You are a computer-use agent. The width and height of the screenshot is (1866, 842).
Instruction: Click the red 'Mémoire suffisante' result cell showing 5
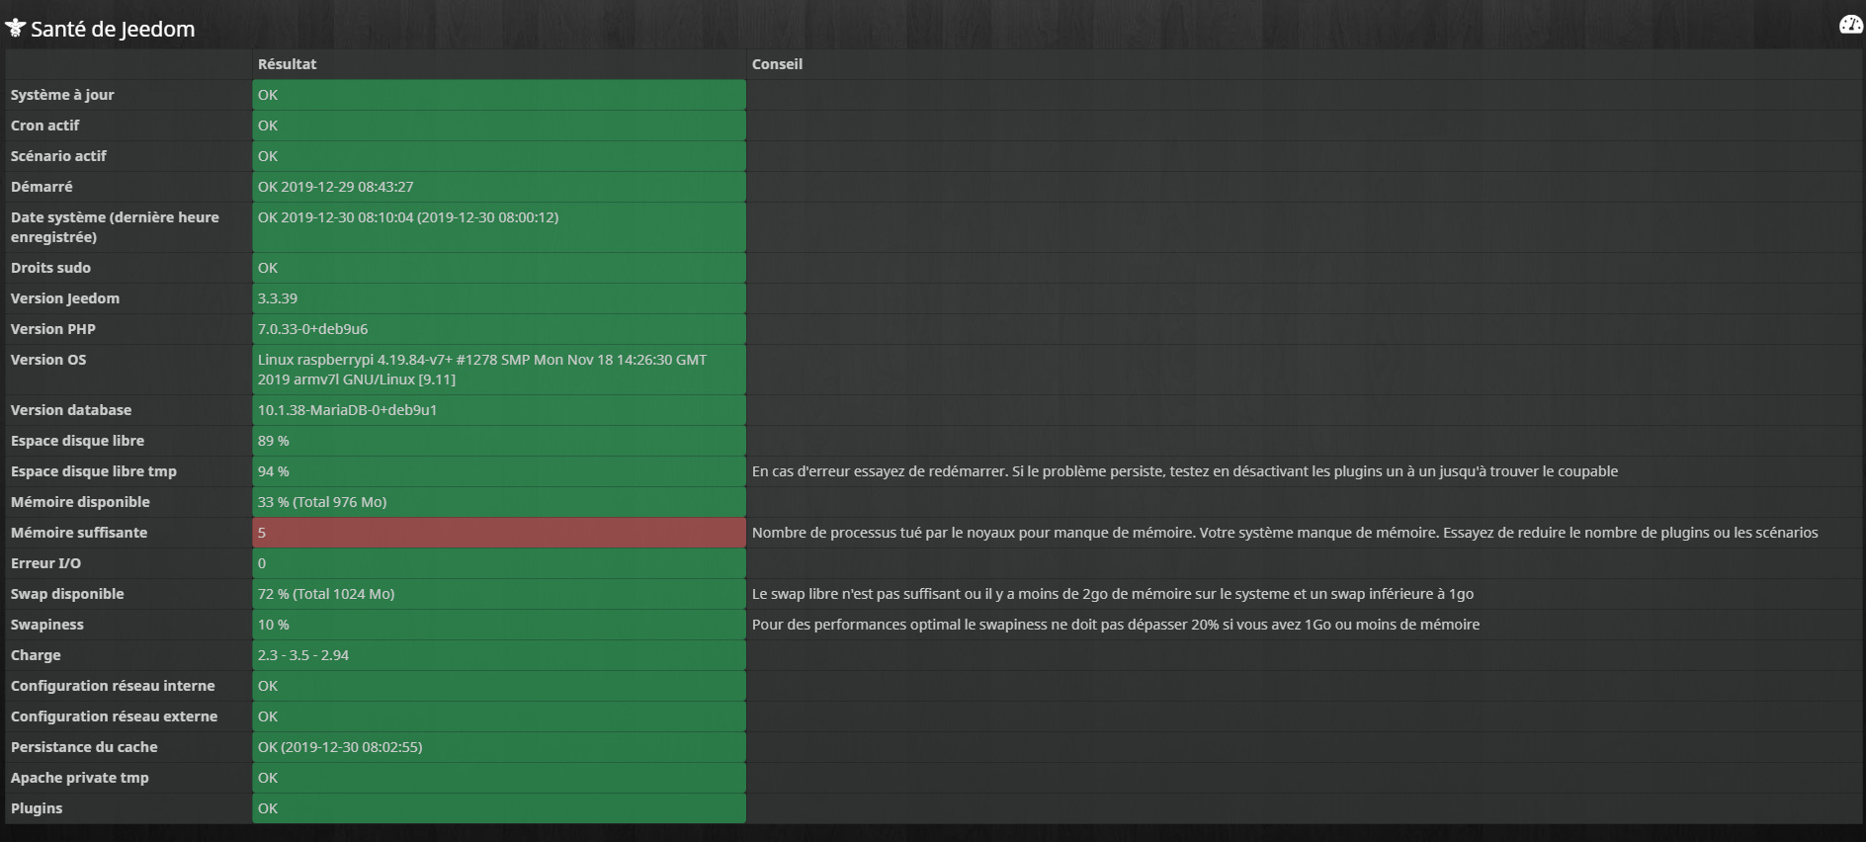tap(499, 533)
